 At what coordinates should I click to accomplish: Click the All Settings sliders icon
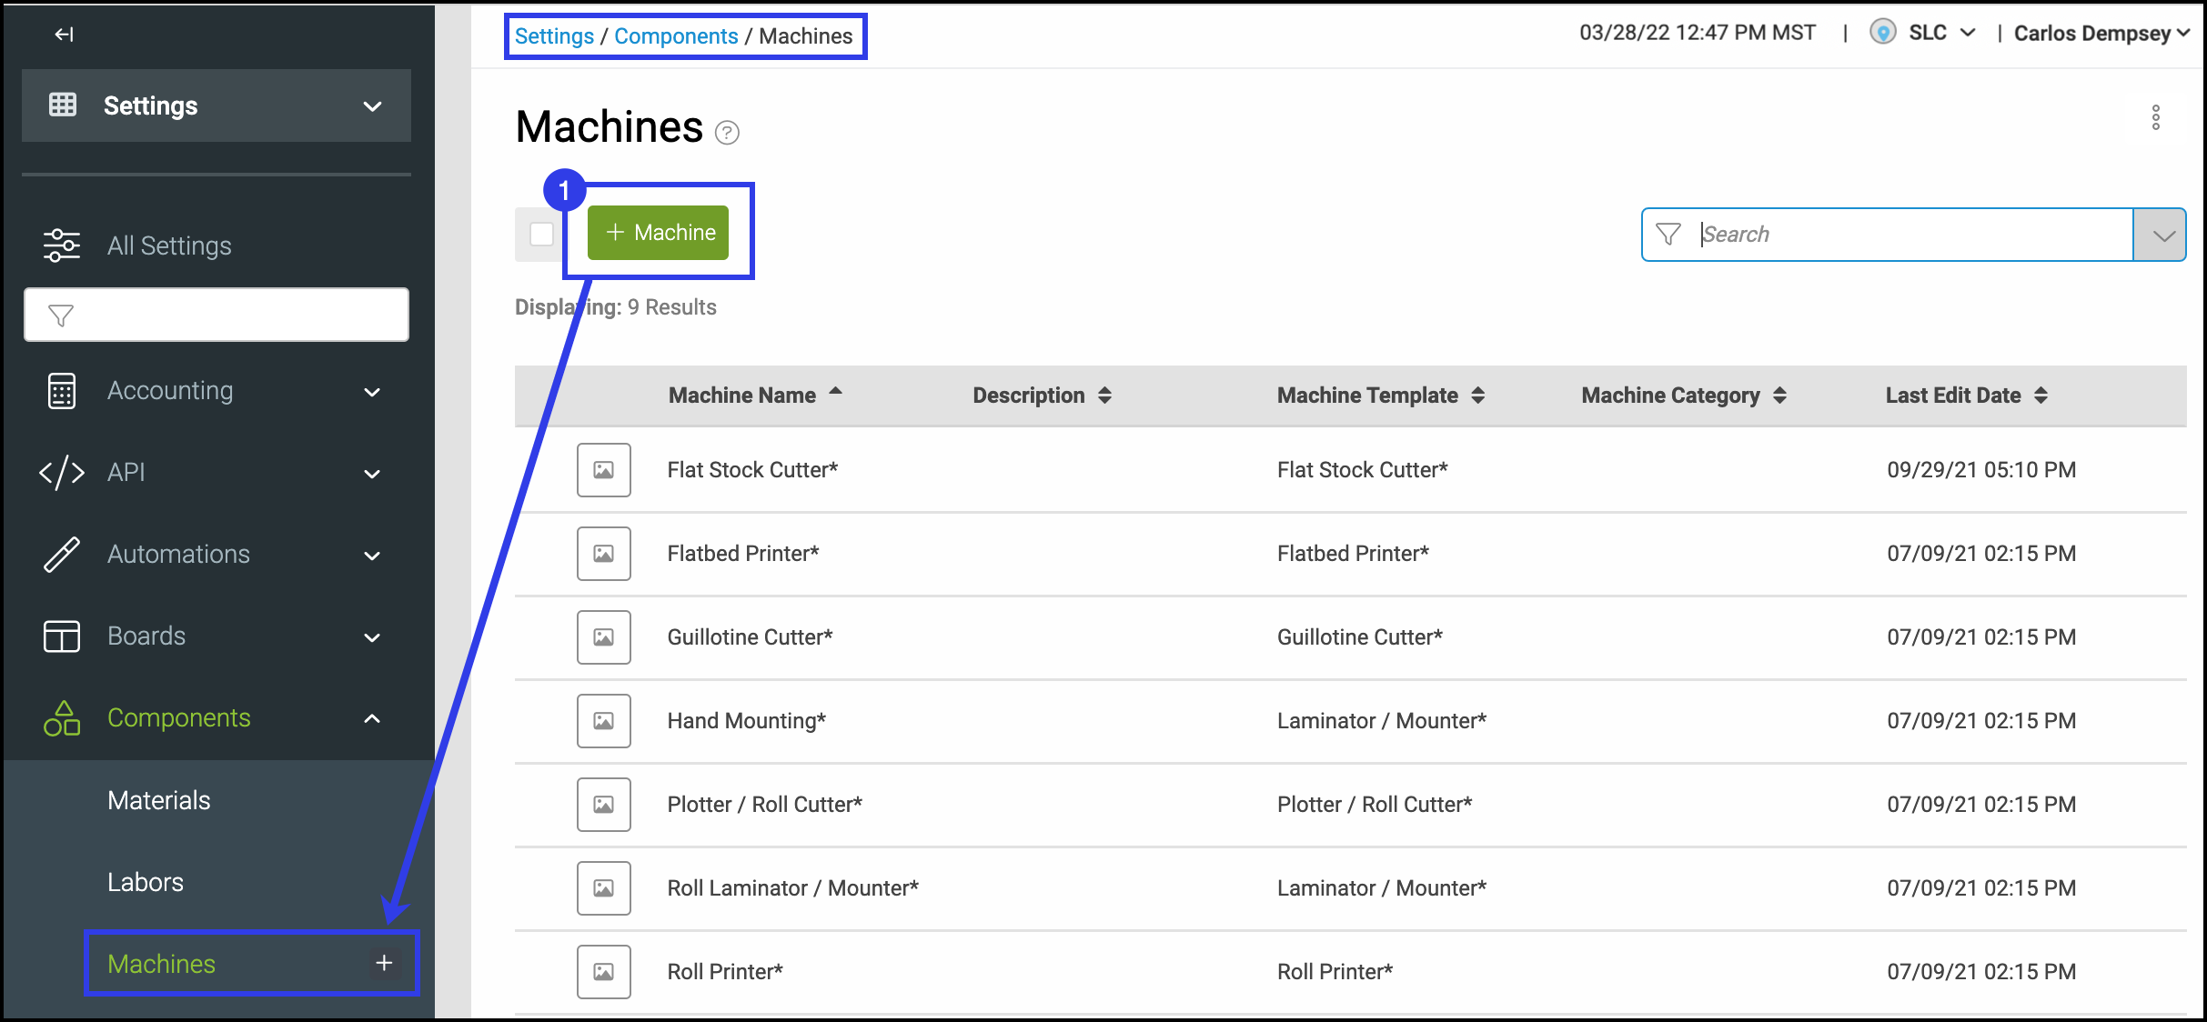(61, 245)
